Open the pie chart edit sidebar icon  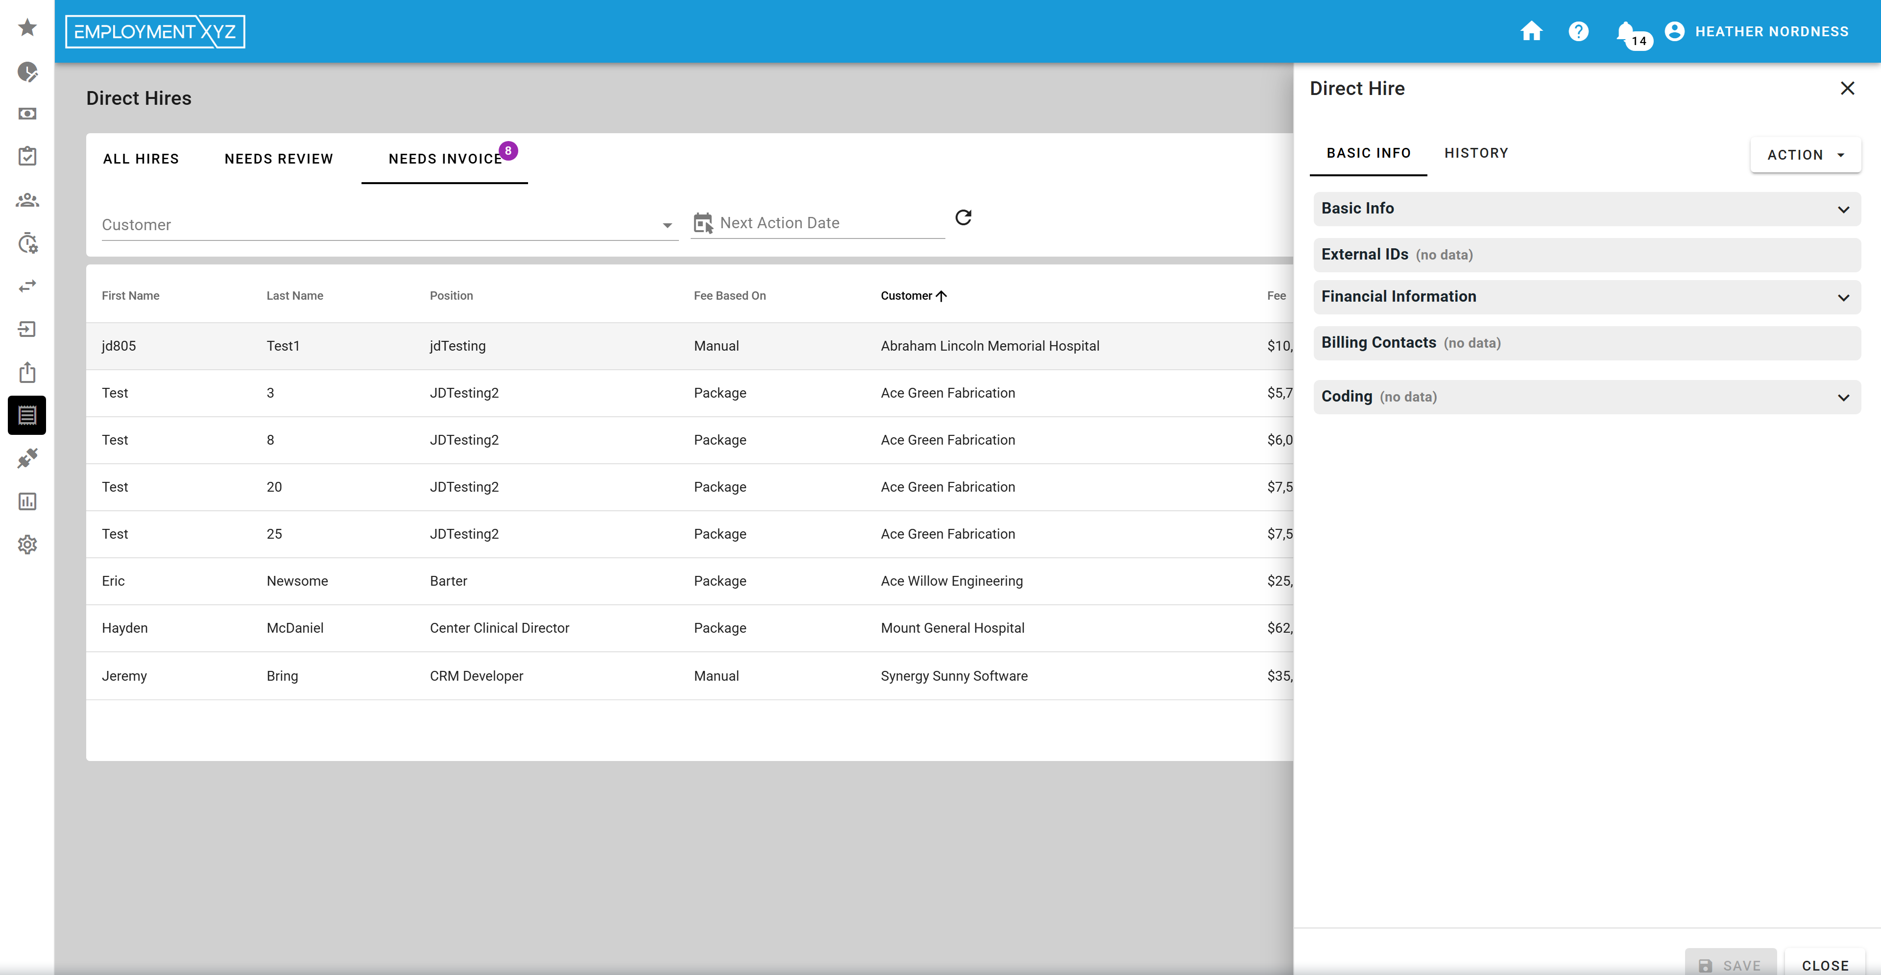click(27, 71)
